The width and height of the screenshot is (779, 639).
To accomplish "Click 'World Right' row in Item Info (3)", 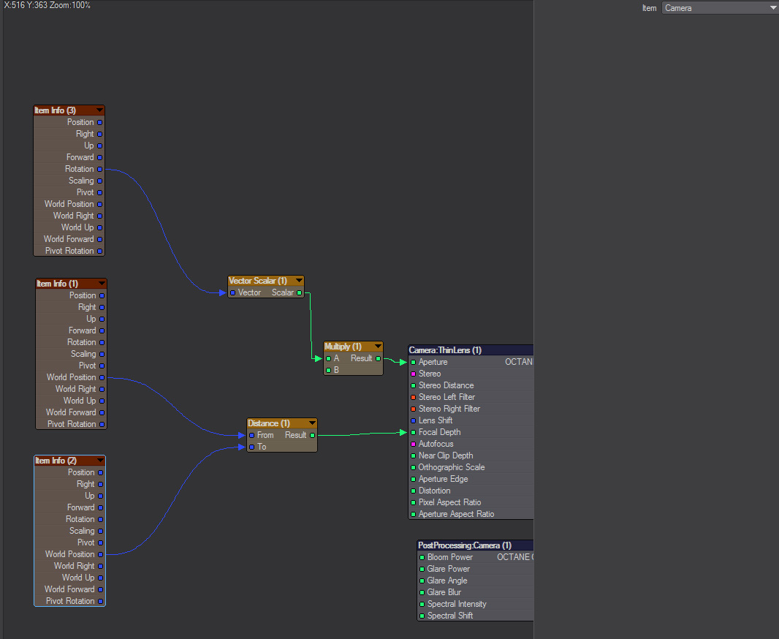I will 69,216.
